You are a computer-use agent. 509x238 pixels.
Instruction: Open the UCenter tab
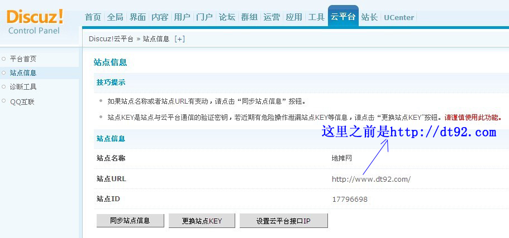[399, 17]
